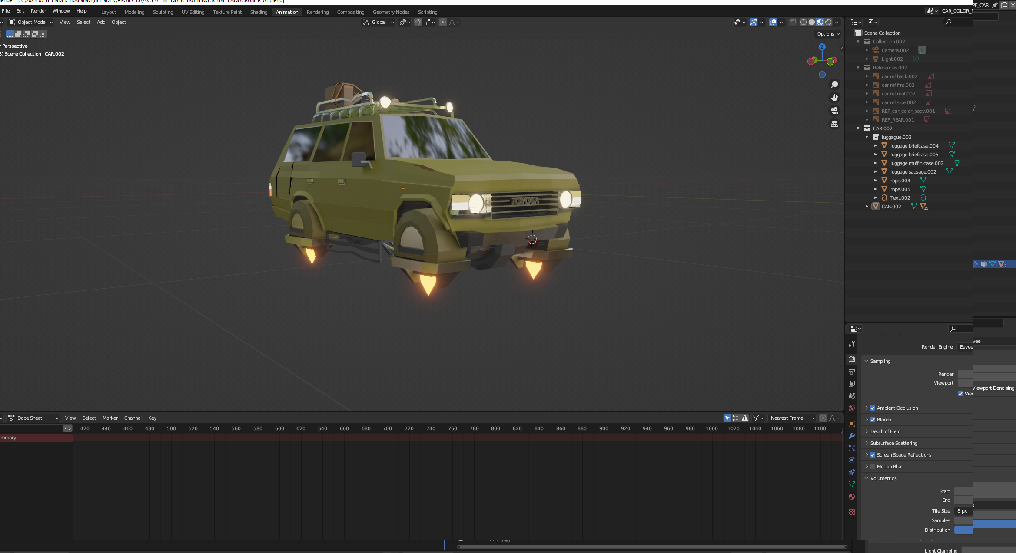The width and height of the screenshot is (1016, 553).
Task: Toggle X-ray mode
Action: pos(792,22)
